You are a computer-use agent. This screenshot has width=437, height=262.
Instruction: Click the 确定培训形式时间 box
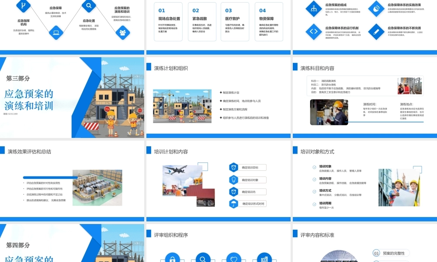pyautogui.click(x=252, y=204)
